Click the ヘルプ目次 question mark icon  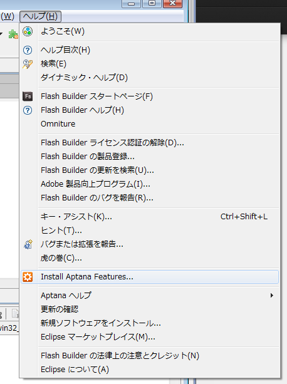(x=28, y=50)
